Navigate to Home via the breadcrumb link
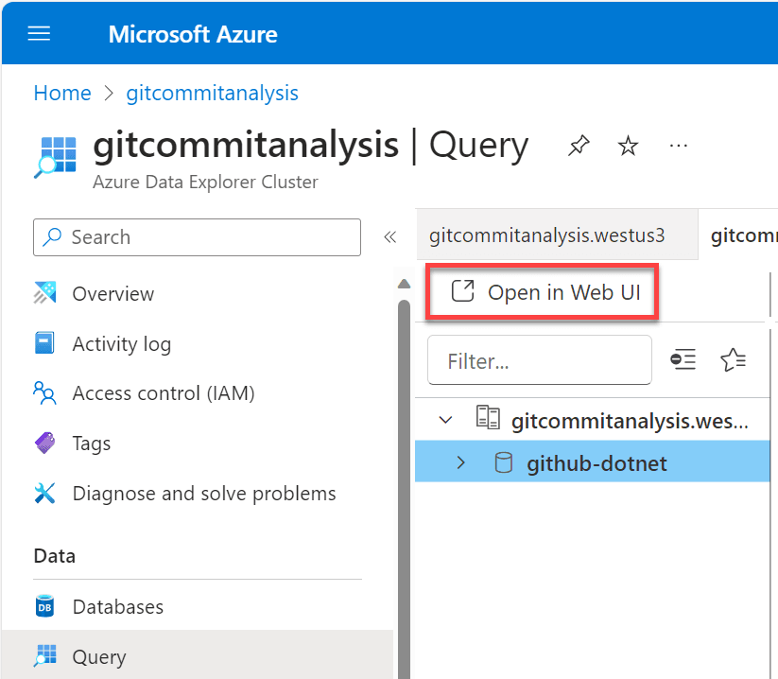 click(x=62, y=93)
